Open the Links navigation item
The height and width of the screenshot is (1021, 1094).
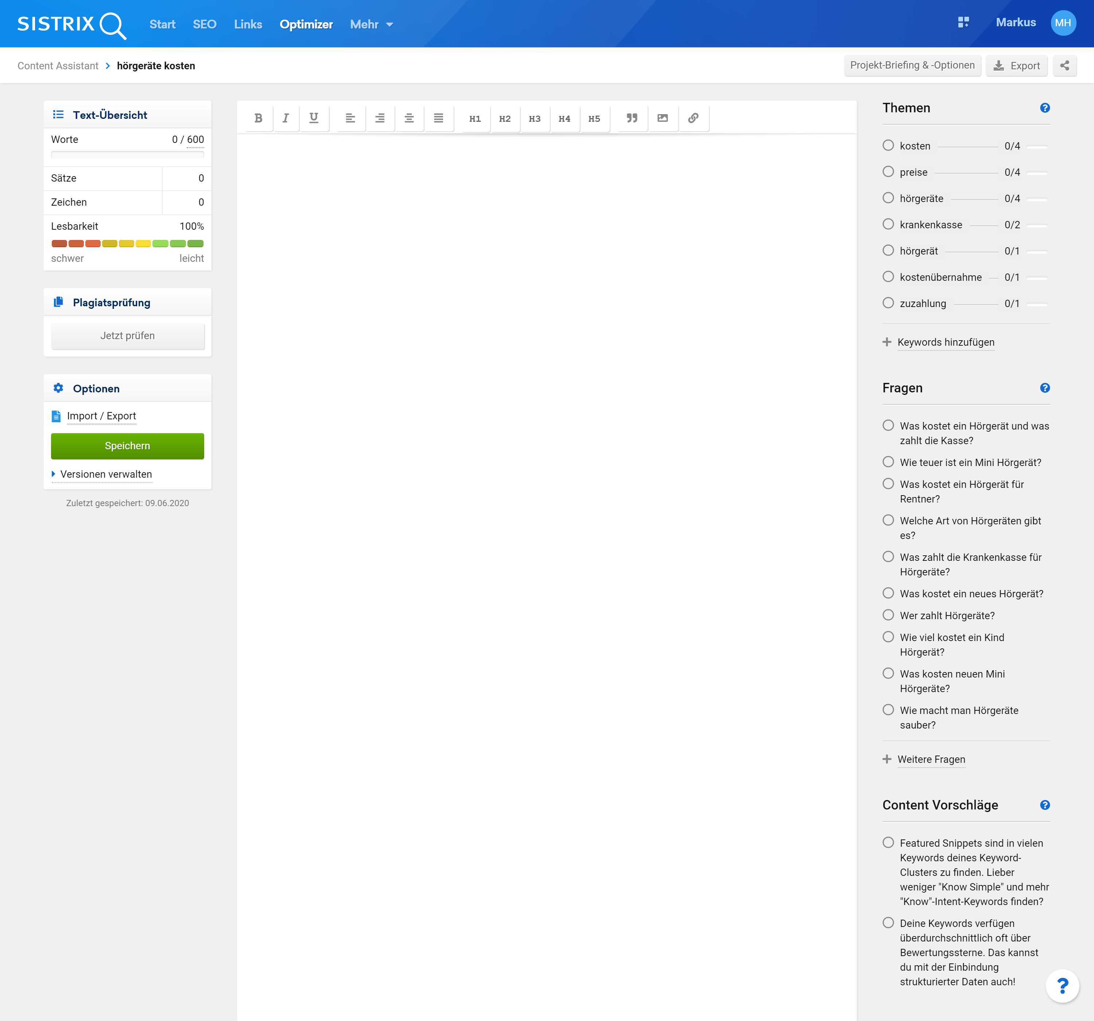click(x=248, y=24)
